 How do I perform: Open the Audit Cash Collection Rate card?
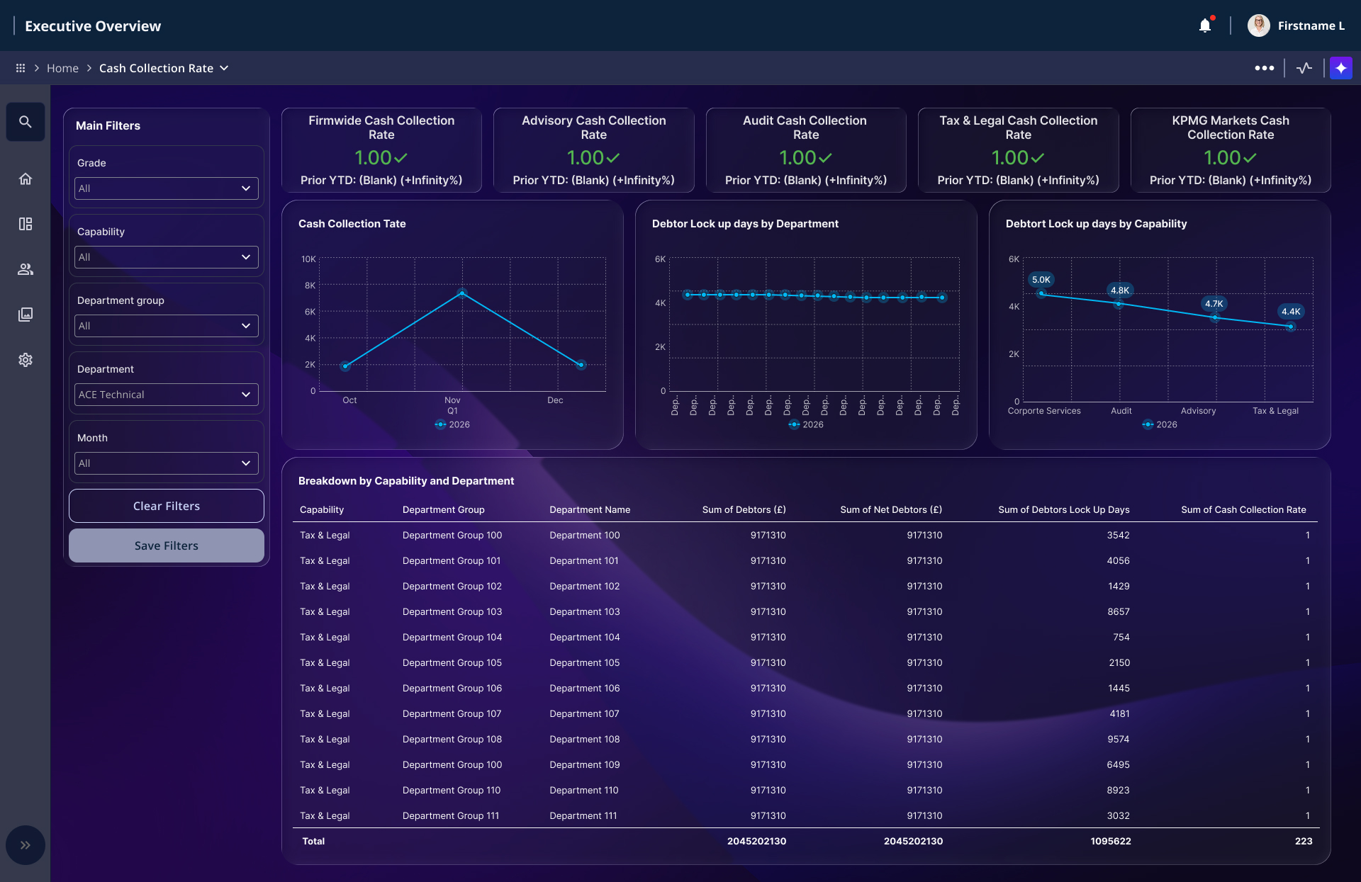point(806,150)
